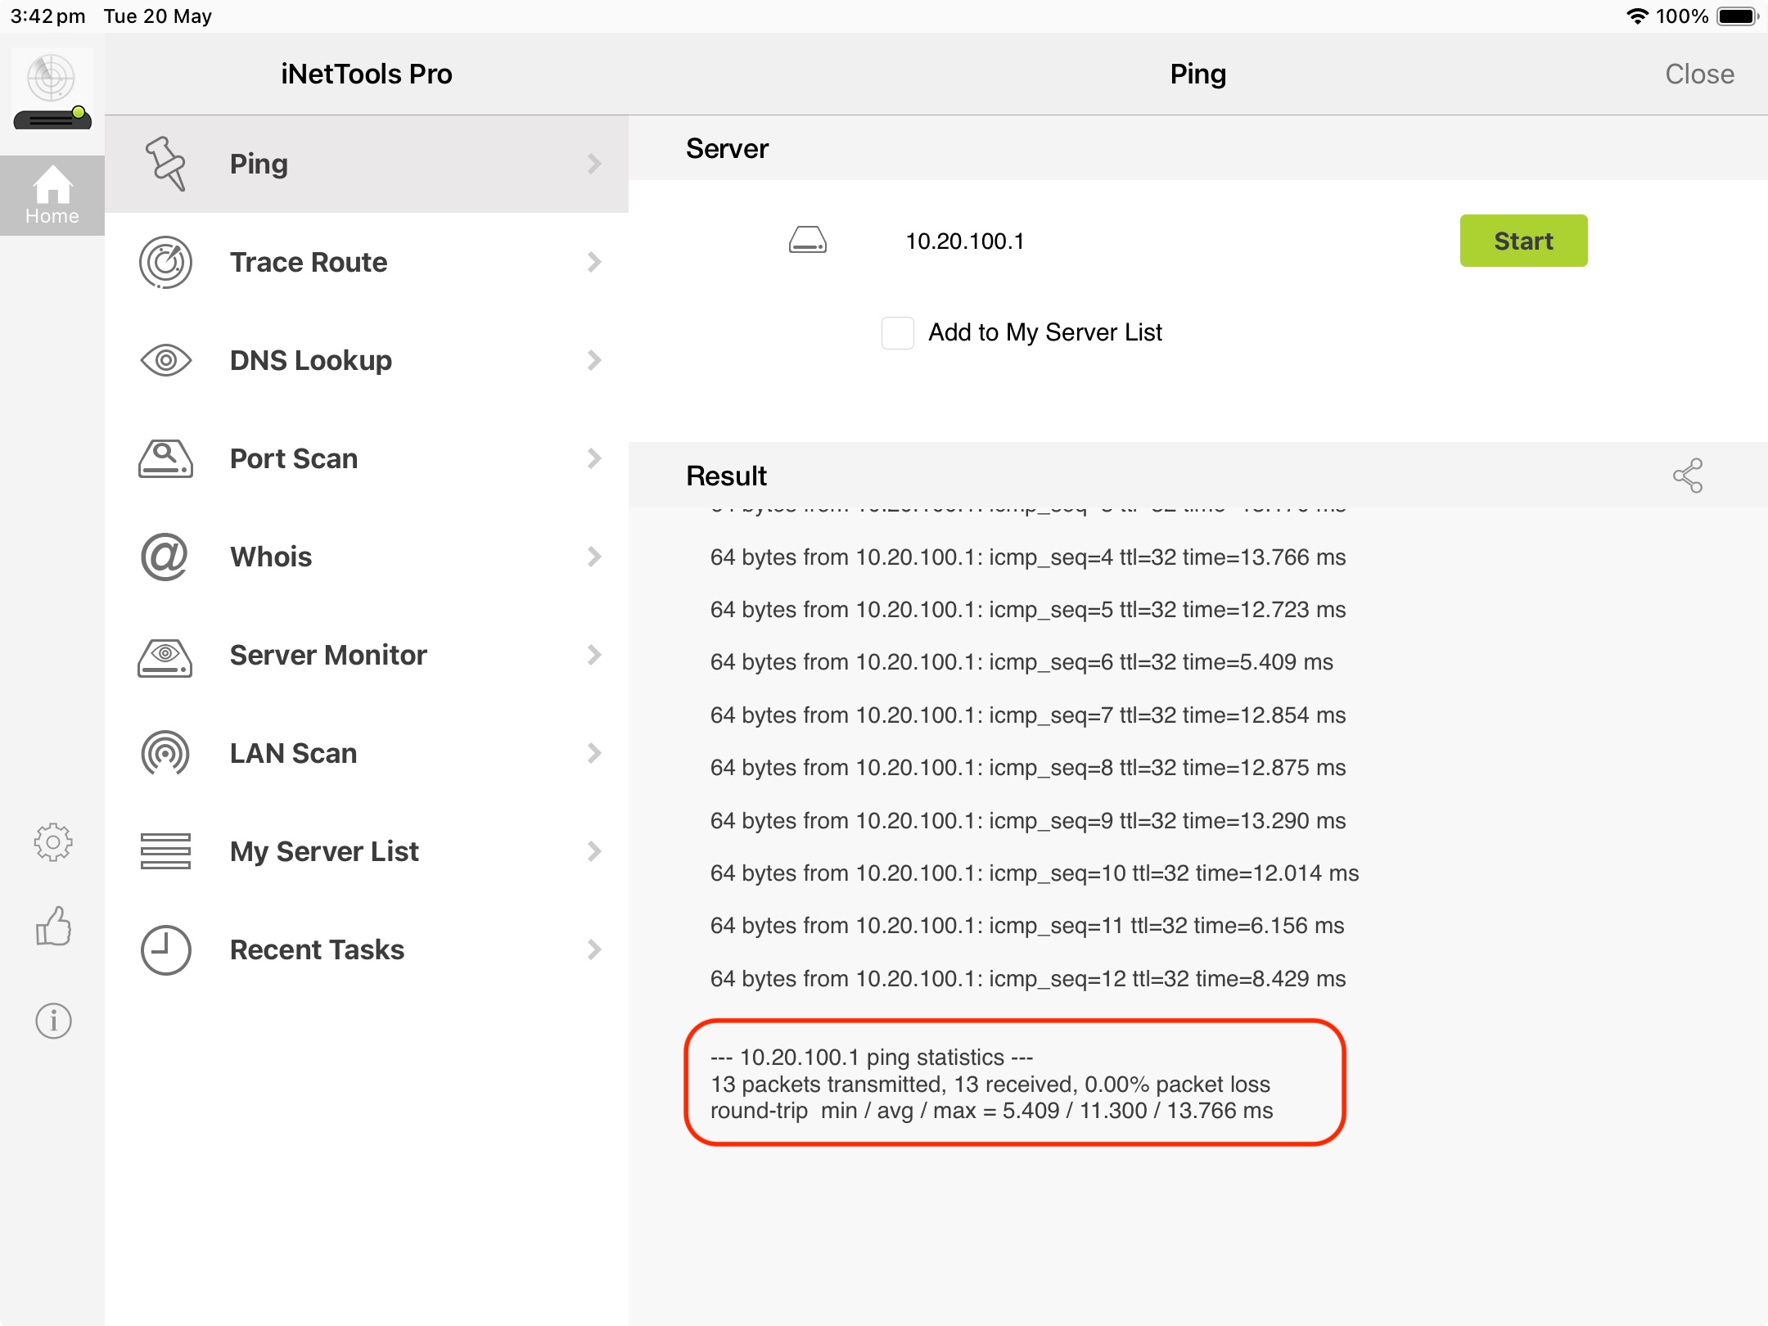Open the Trace Route tool

(x=367, y=262)
